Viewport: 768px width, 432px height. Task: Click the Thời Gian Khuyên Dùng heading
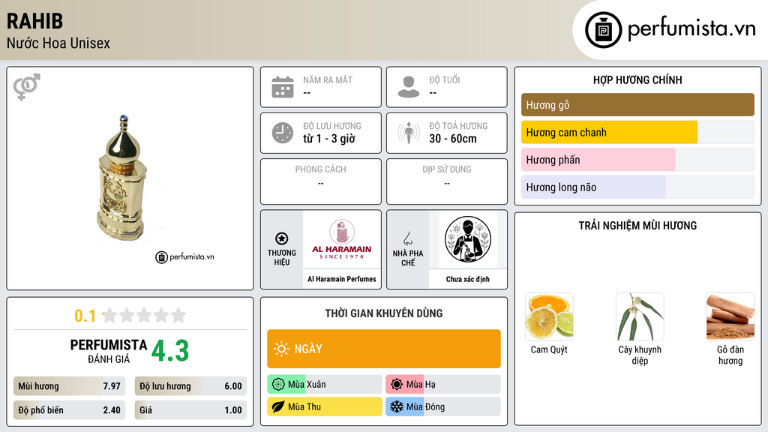(384, 313)
